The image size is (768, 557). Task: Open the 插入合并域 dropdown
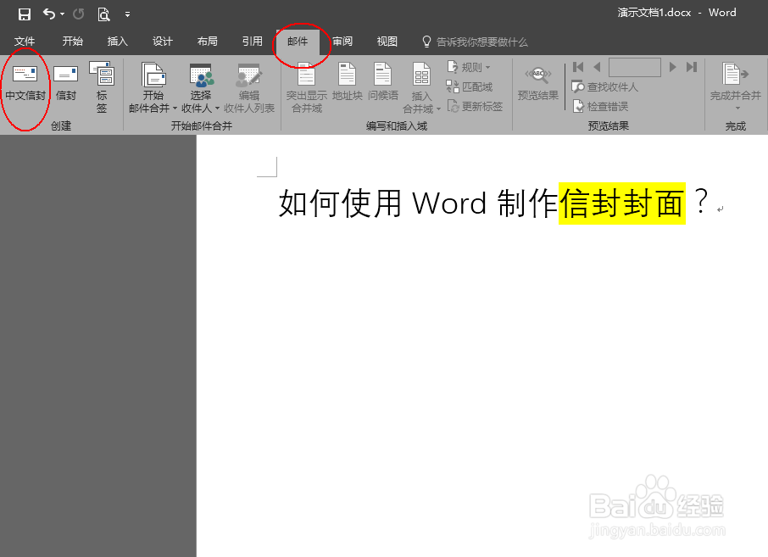pyautogui.click(x=421, y=88)
